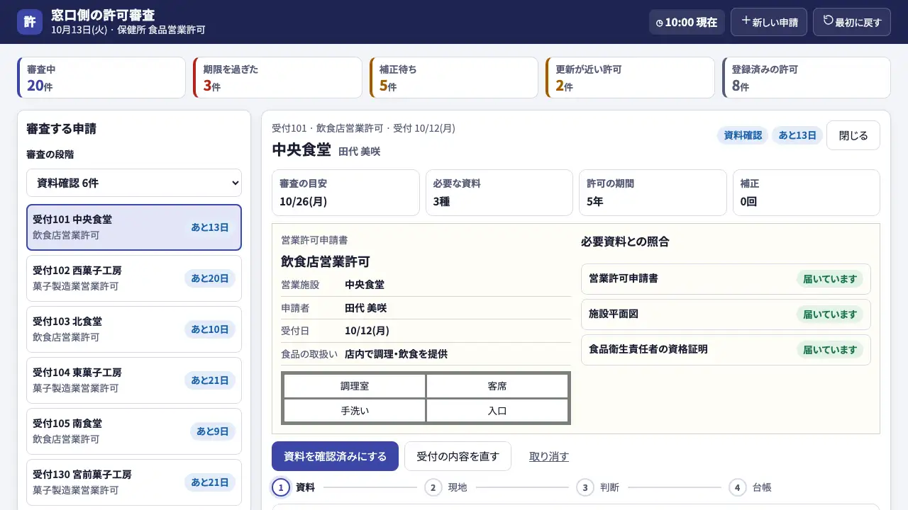Image resolution: width=908 pixels, height=510 pixels.
Task: Click the 店内で調理・飲食を提供 value
Action: (397, 354)
